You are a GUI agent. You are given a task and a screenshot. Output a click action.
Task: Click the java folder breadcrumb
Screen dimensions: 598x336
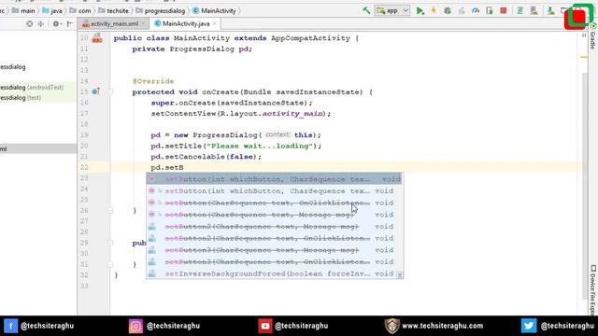click(x=52, y=10)
